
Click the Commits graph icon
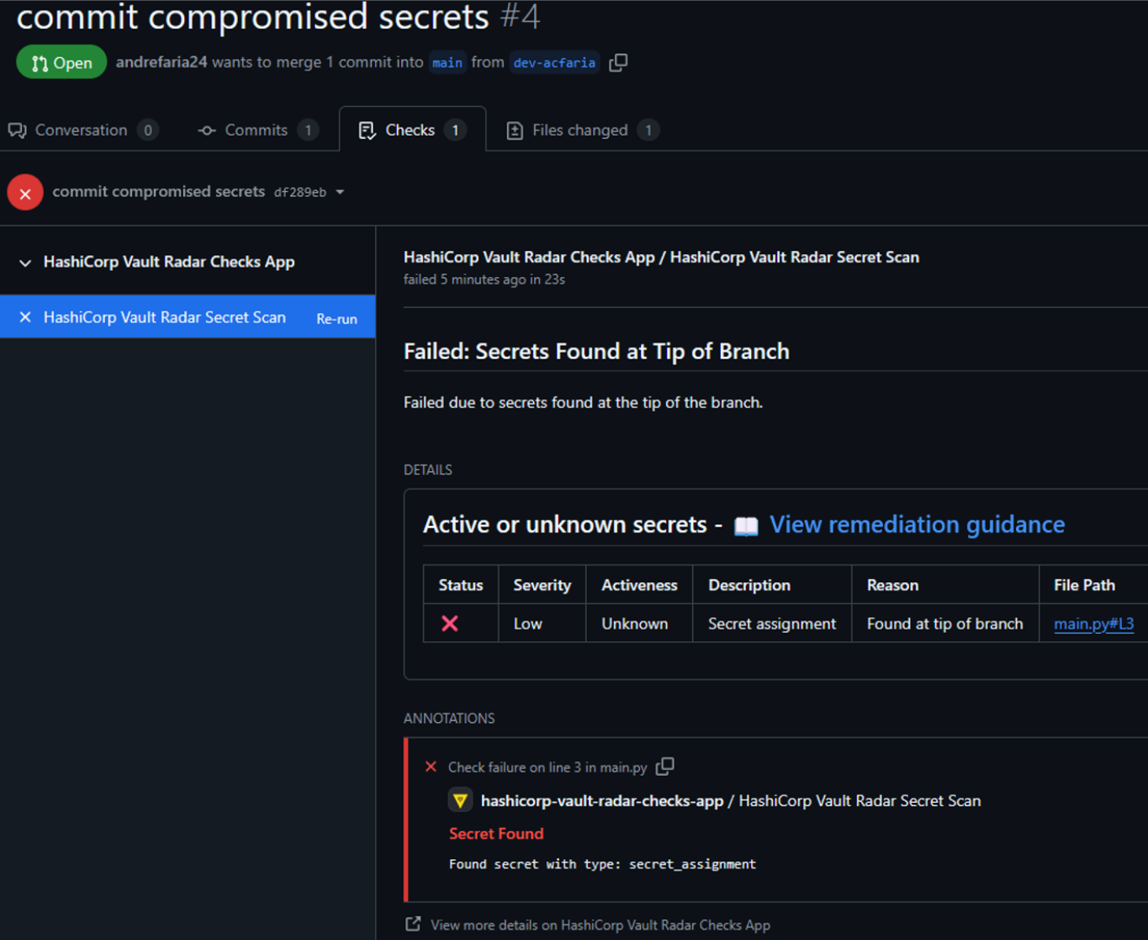pyautogui.click(x=205, y=130)
